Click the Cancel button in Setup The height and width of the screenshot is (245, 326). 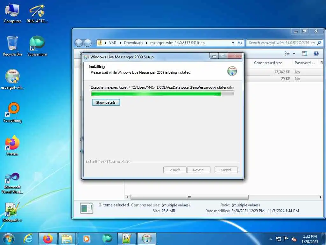[x=226, y=170]
